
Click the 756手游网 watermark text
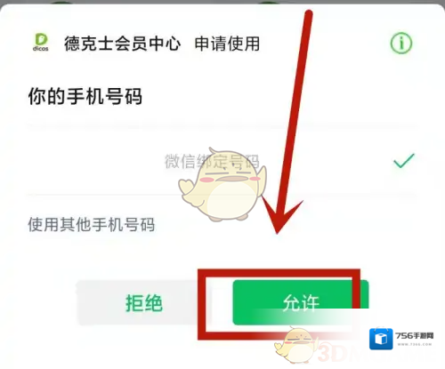click(415, 335)
